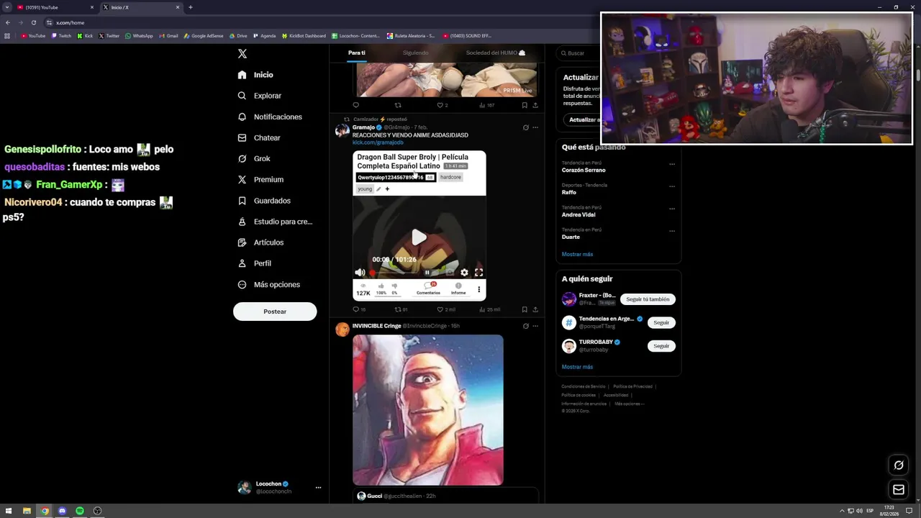This screenshot has width=921, height=518.
Task: Open a new browser tab
Action: pos(191,7)
